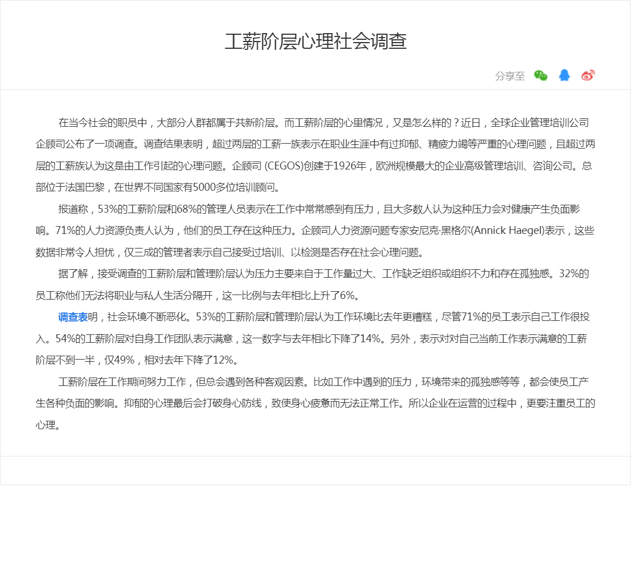Click the 分享至 label
631x561 pixels.
point(510,76)
